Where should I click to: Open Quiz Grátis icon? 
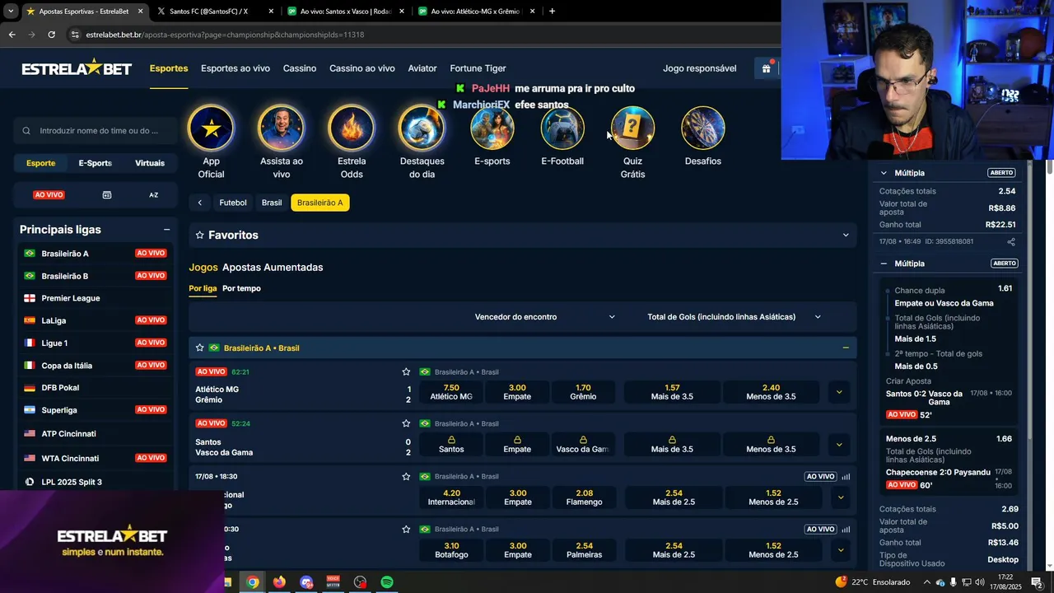pos(632,128)
